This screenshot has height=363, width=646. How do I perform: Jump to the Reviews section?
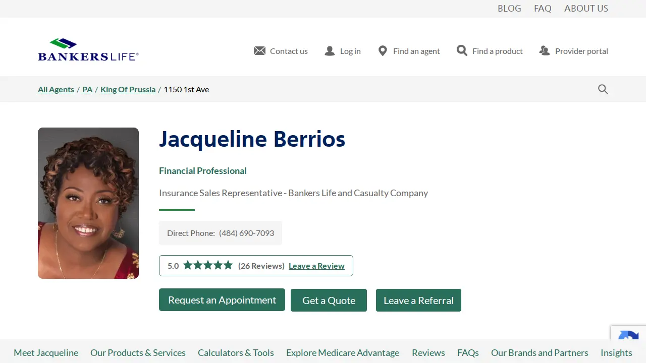[x=428, y=352]
